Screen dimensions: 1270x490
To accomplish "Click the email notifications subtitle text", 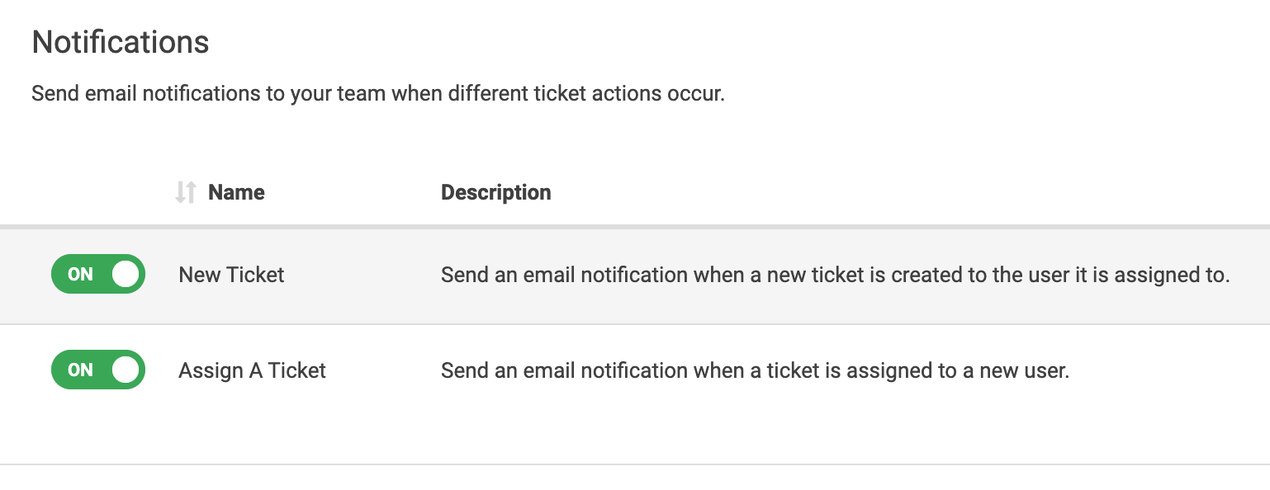I will click(377, 93).
